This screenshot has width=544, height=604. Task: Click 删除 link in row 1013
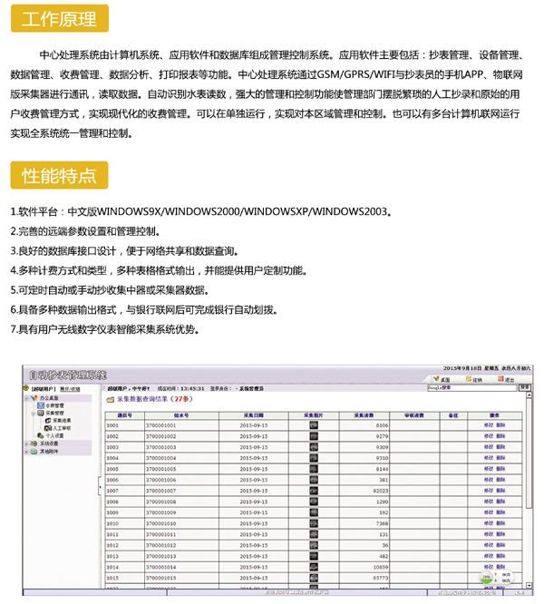click(x=500, y=556)
